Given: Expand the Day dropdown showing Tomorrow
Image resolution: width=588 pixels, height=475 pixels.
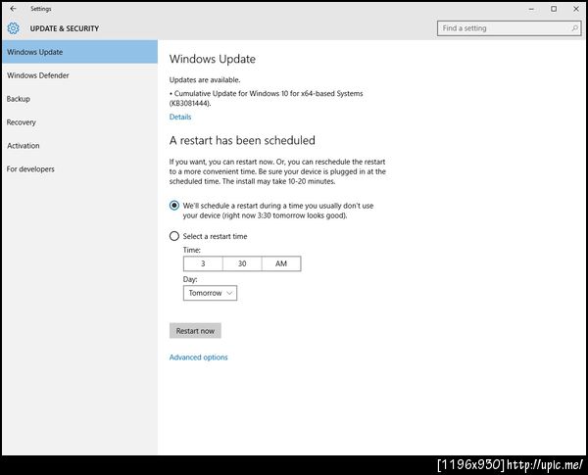Looking at the screenshot, I should tap(210, 293).
